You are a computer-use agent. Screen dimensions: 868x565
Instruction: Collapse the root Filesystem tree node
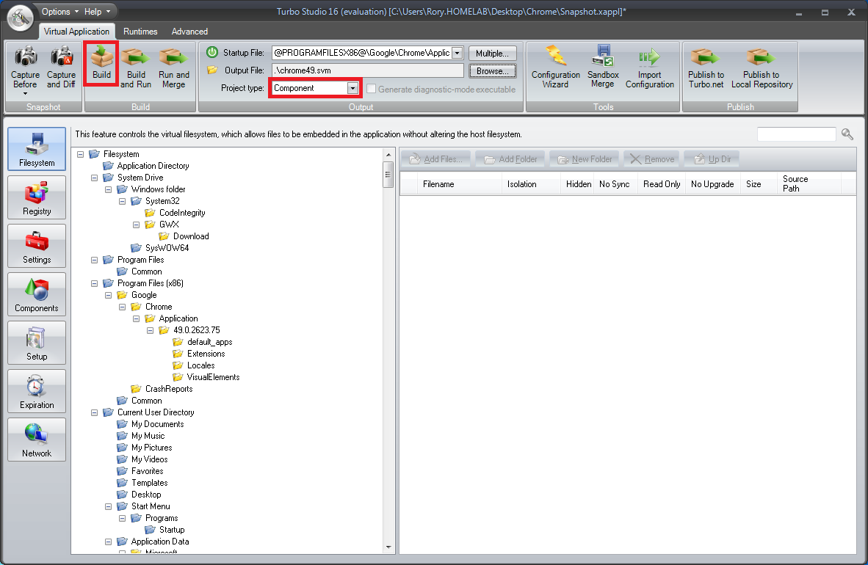[80, 154]
